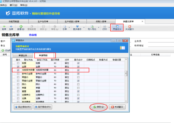Expand the 导入导出 dropdown arrow
The height and width of the screenshot is (123, 174).
(99, 27)
